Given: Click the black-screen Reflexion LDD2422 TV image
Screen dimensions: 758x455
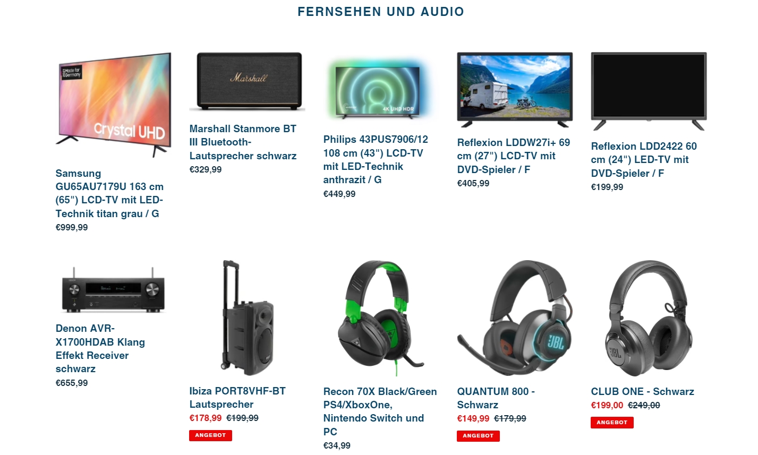Looking at the screenshot, I should (649, 91).
